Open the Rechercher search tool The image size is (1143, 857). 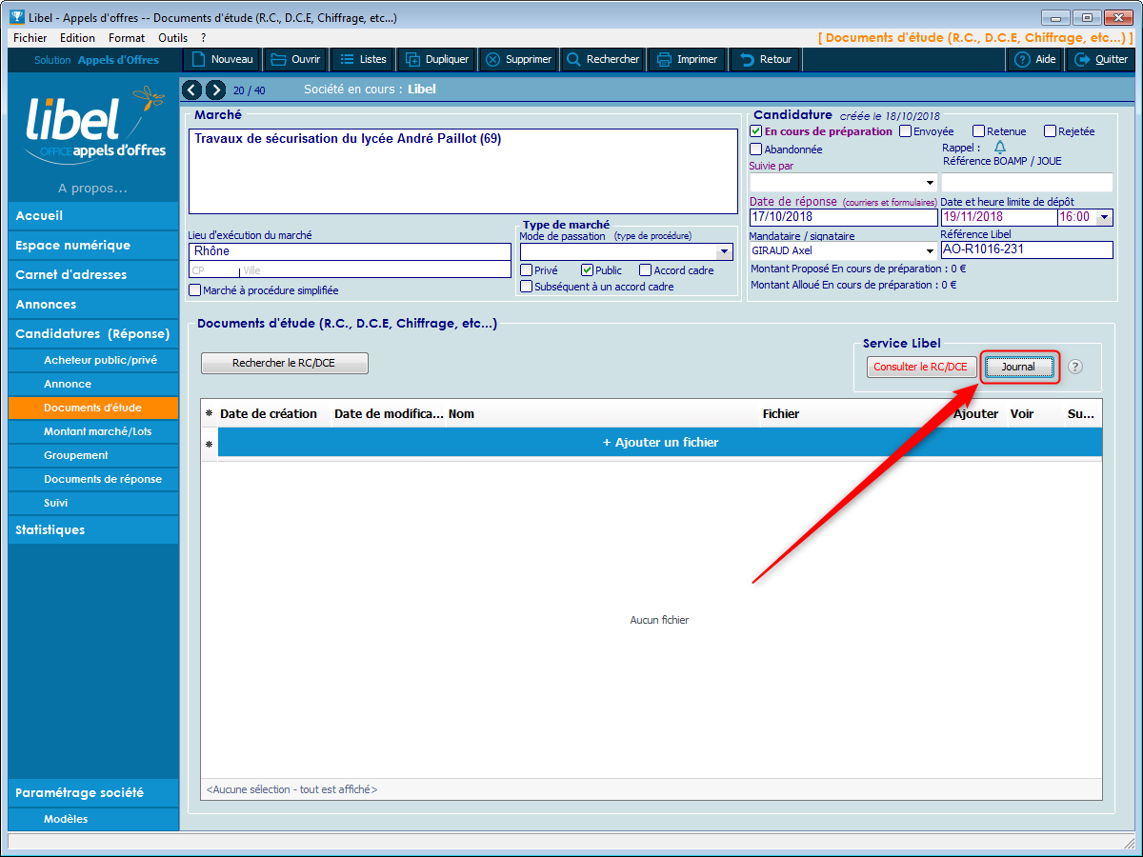point(603,59)
